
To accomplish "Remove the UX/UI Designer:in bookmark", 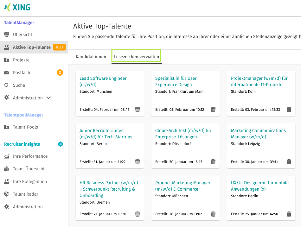I will 289,214.
